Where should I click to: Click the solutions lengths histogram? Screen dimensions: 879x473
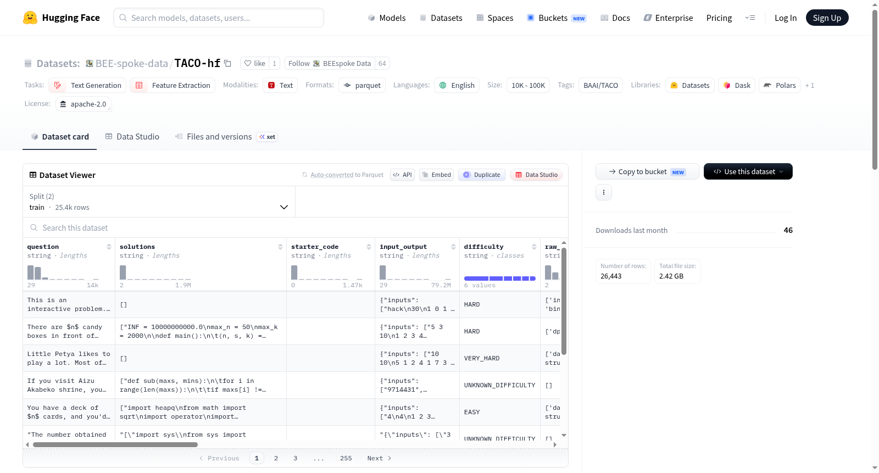[x=155, y=272]
